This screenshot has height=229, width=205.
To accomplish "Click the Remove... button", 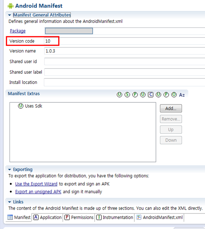I will [171, 119].
